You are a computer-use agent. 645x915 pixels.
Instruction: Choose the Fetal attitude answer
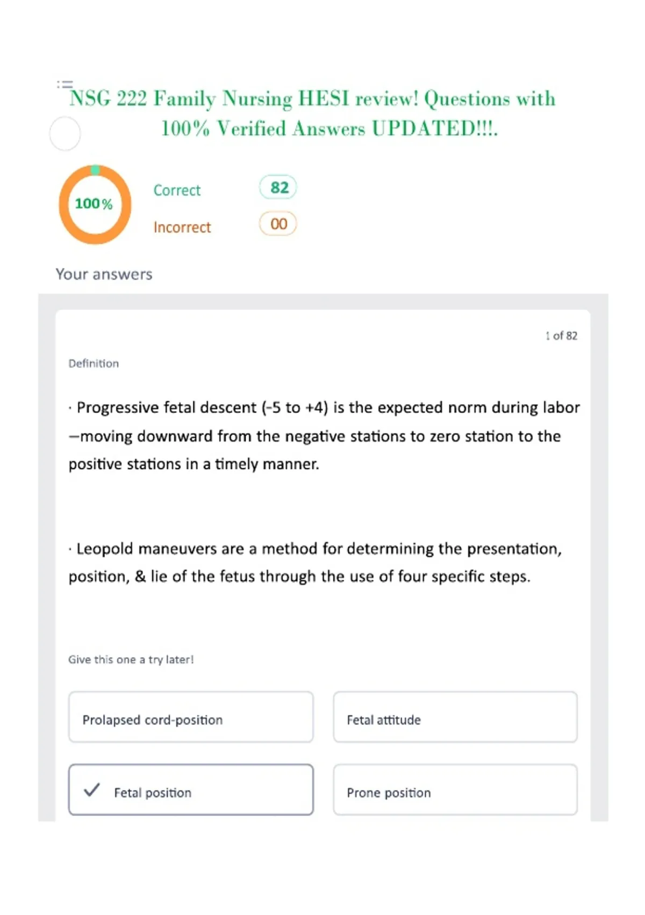[455, 717]
